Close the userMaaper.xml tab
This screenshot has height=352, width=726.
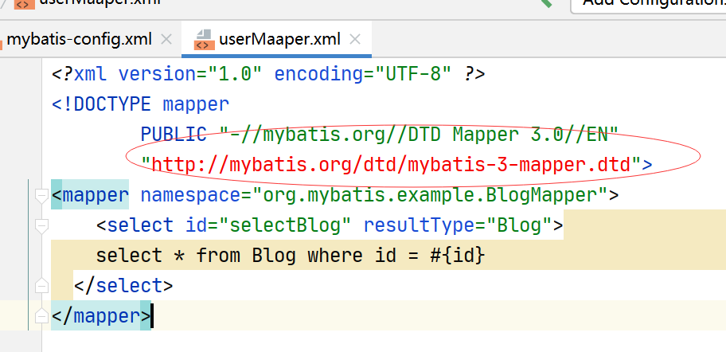coord(355,40)
